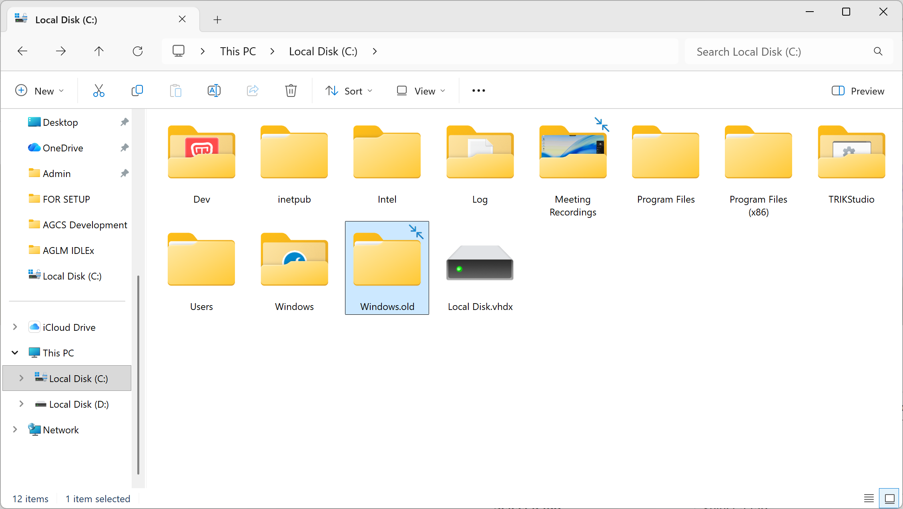
Task: Switch to details view in status bar
Action: click(x=868, y=498)
